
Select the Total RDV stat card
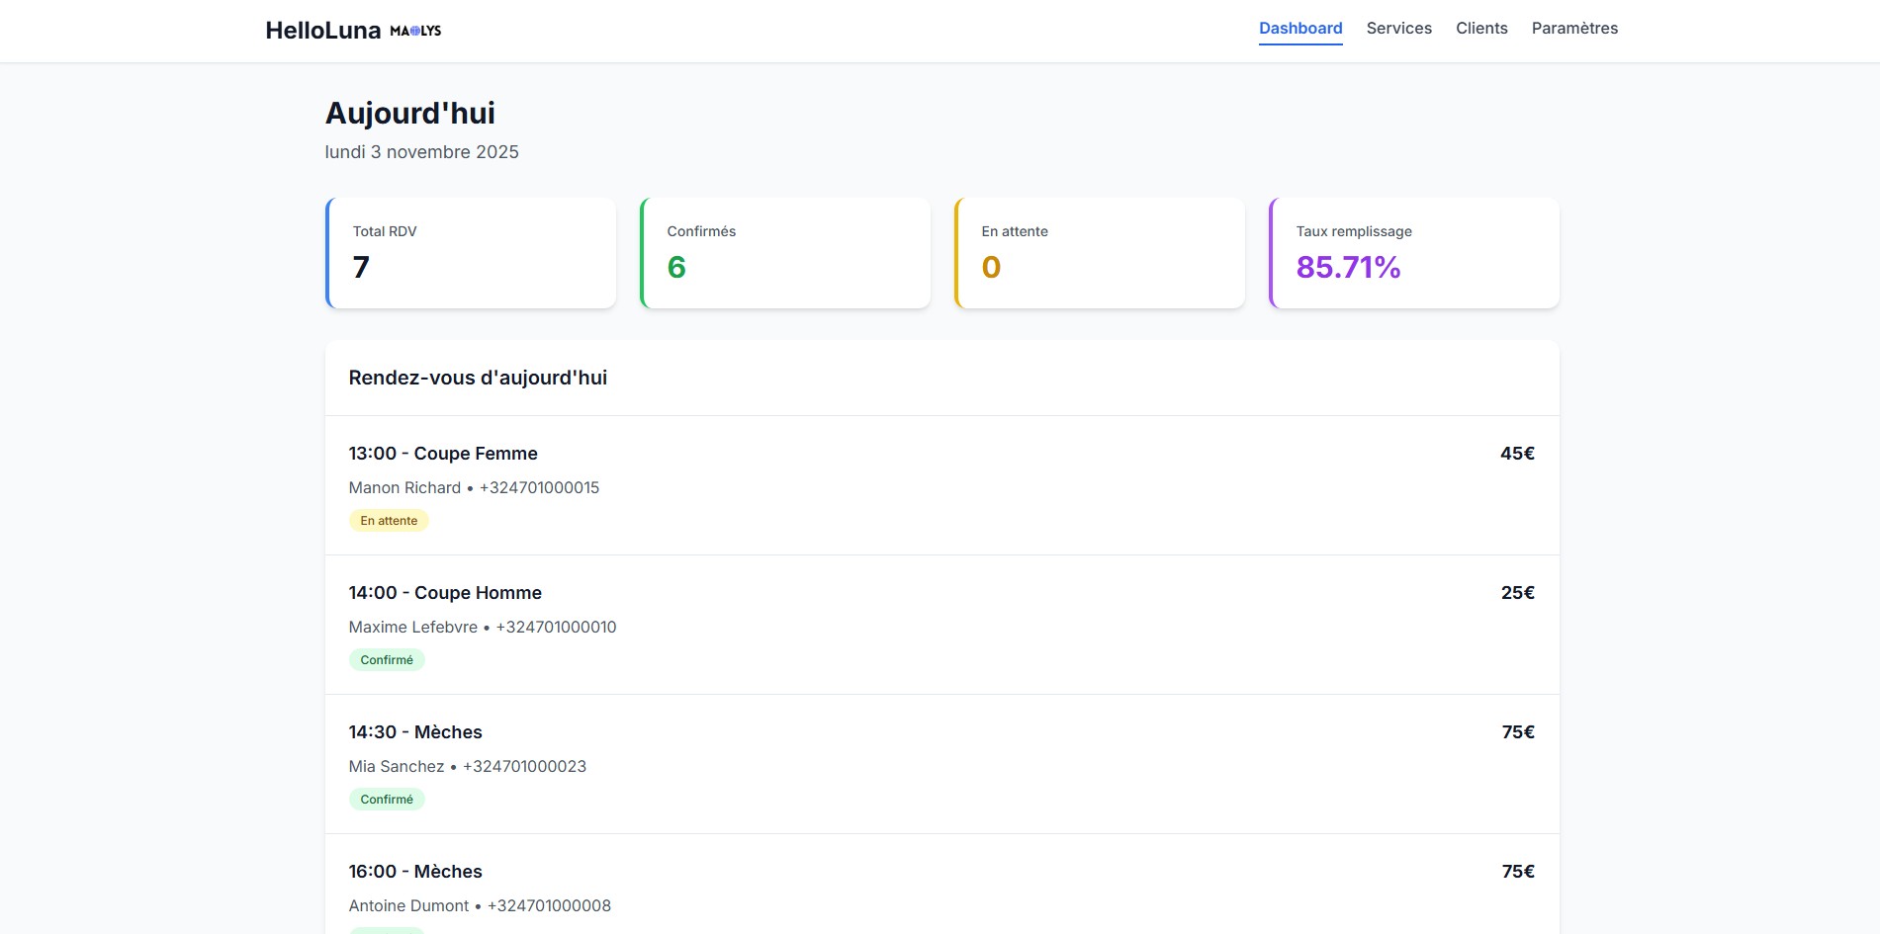[471, 253]
